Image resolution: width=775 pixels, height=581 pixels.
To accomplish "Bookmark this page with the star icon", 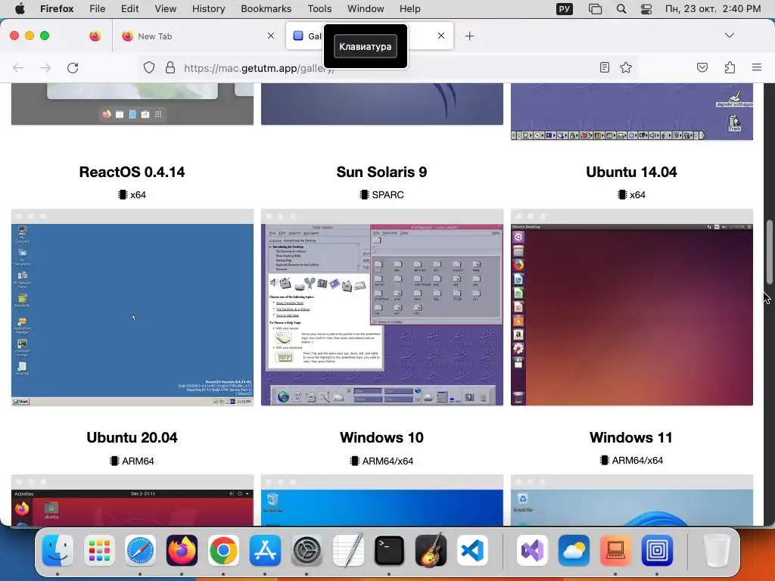I will coord(626,67).
